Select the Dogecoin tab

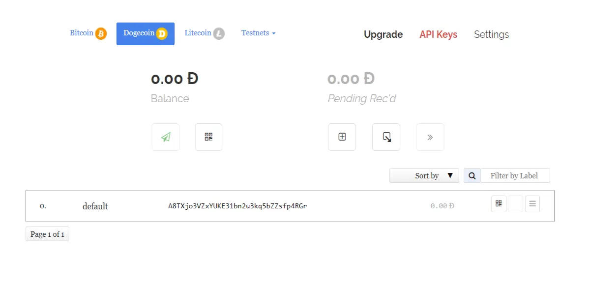pyautogui.click(x=146, y=33)
